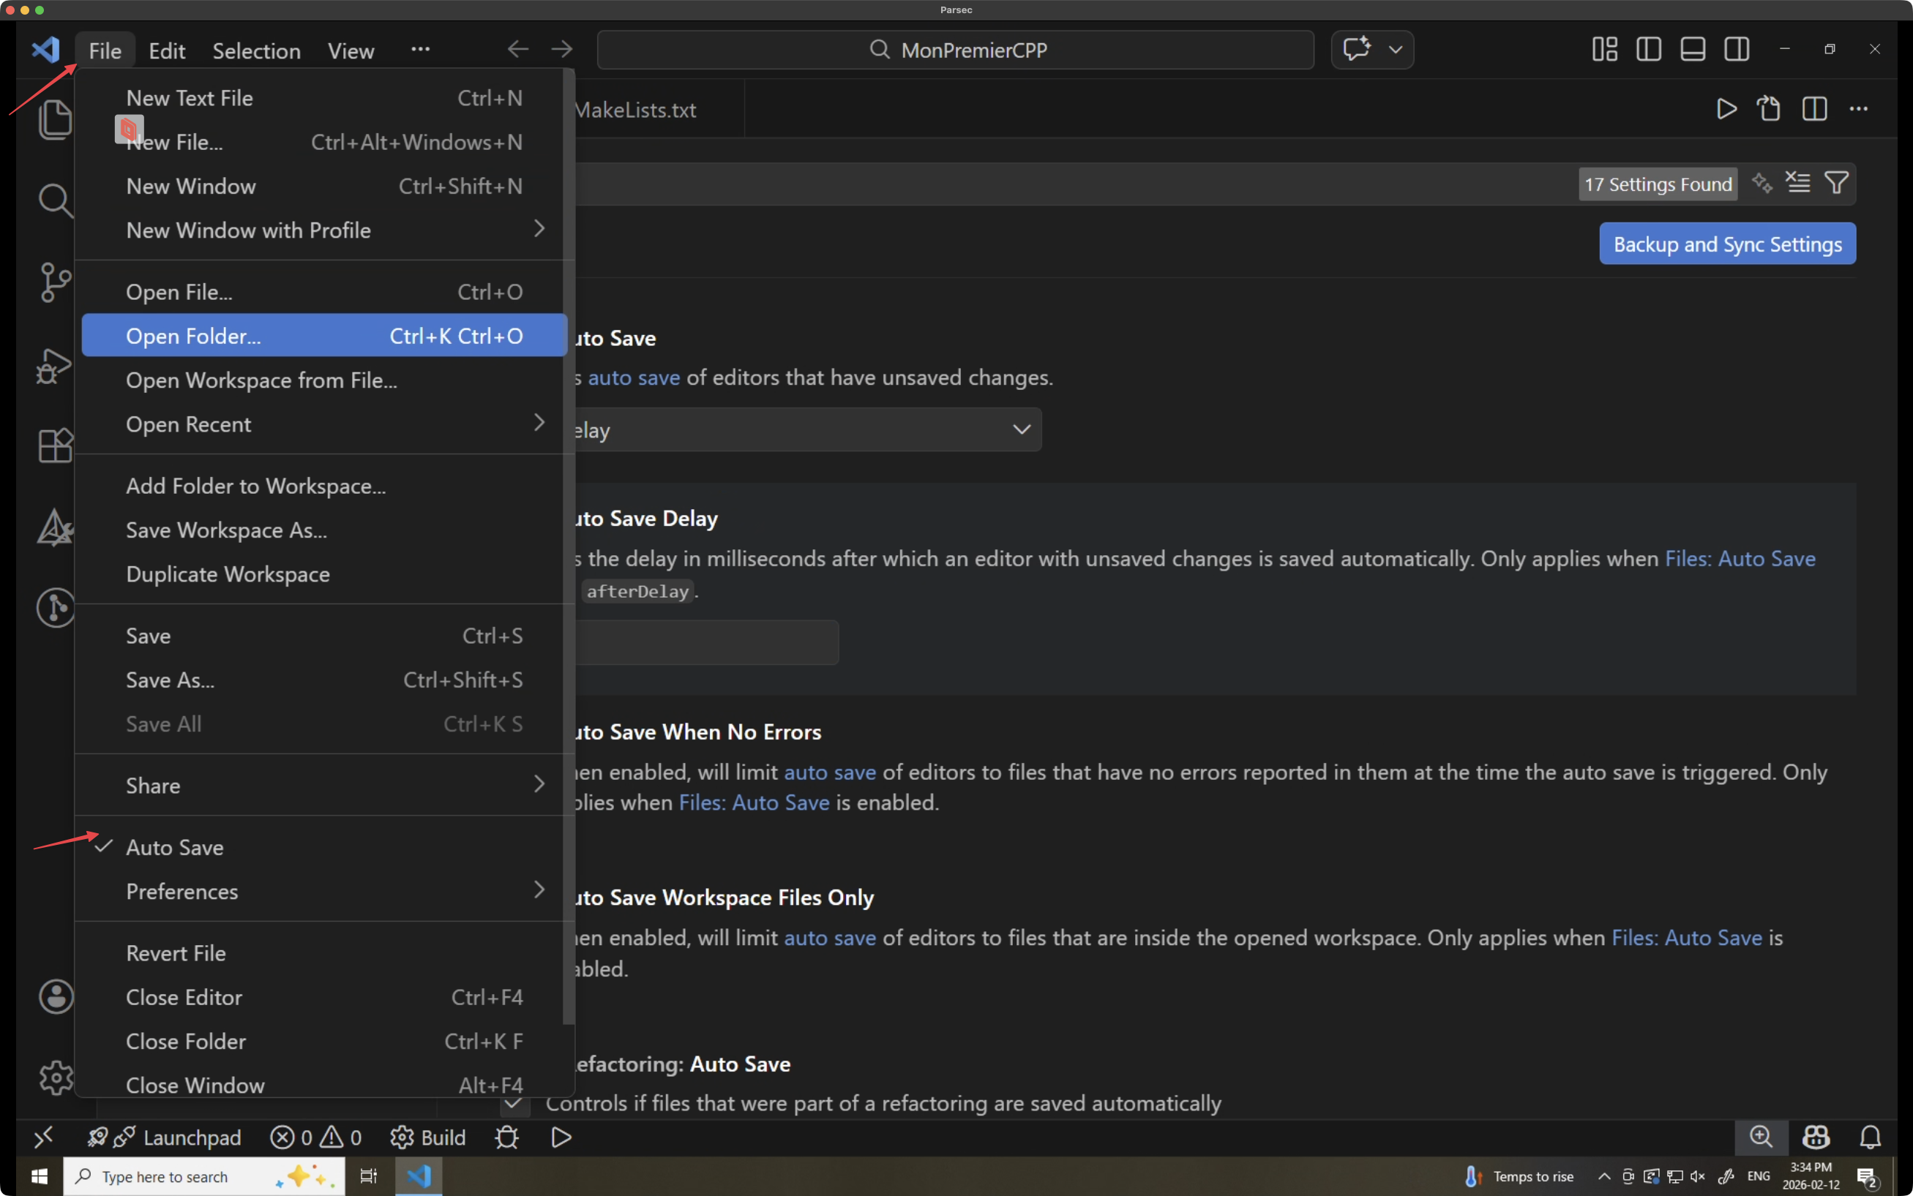
Task: Click the Copilot status icon in the status bar
Action: point(1816,1137)
